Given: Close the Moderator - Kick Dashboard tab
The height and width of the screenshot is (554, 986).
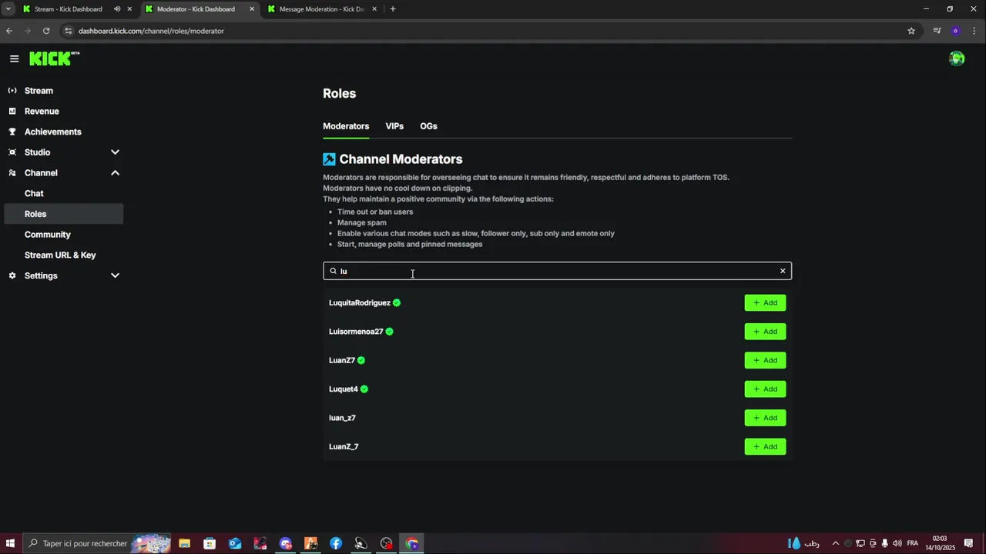Looking at the screenshot, I should point(252,9).
